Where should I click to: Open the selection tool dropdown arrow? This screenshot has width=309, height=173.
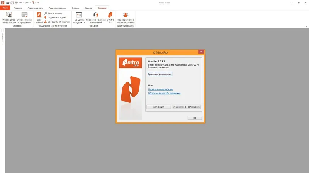click(36, 3)
